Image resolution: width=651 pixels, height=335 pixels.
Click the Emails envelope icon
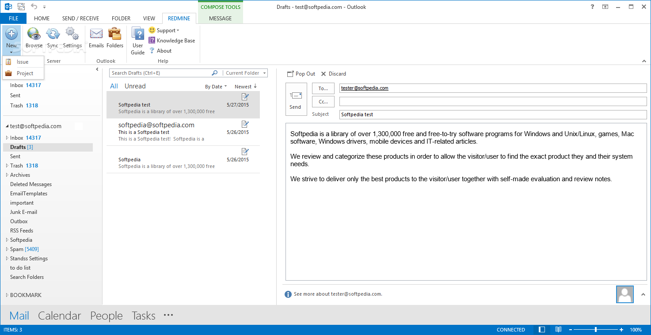(x=96, y=34)
